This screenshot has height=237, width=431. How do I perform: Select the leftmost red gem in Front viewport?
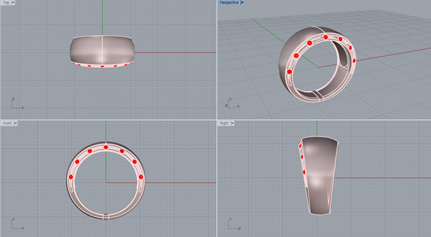pyautogui.click(x=71, y=177)
